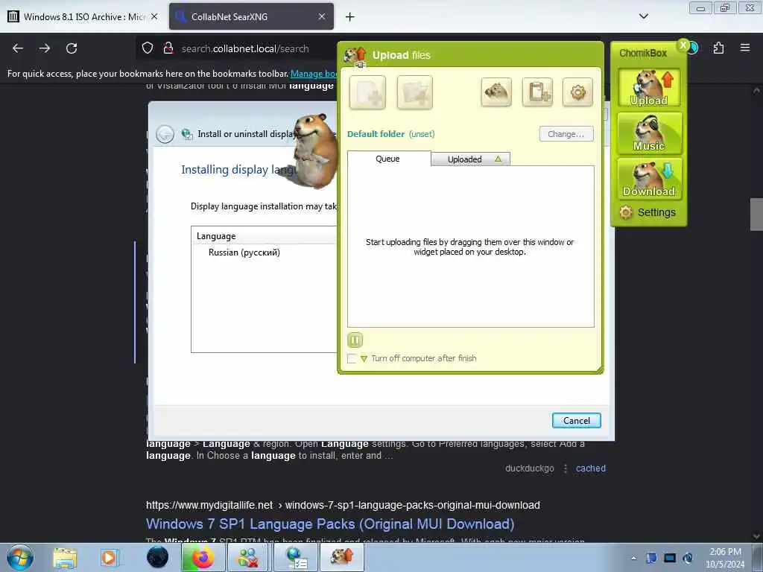Click the taskbar clock showing 2:06 PM
The image size is (763, 572).
(725, 558)
